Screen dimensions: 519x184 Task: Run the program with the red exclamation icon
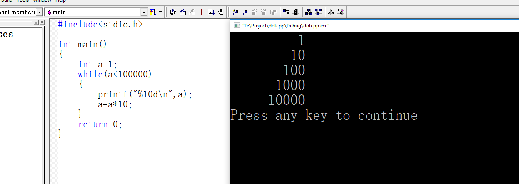tap(202, 12)
